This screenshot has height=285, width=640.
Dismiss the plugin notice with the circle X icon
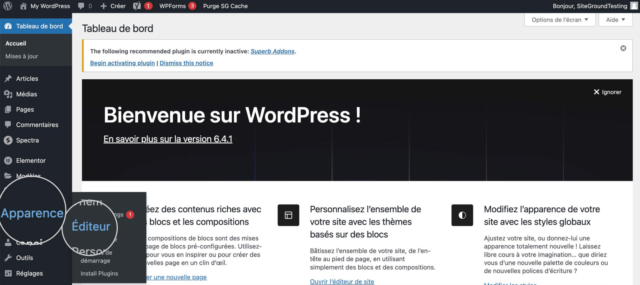coord(623,48)
